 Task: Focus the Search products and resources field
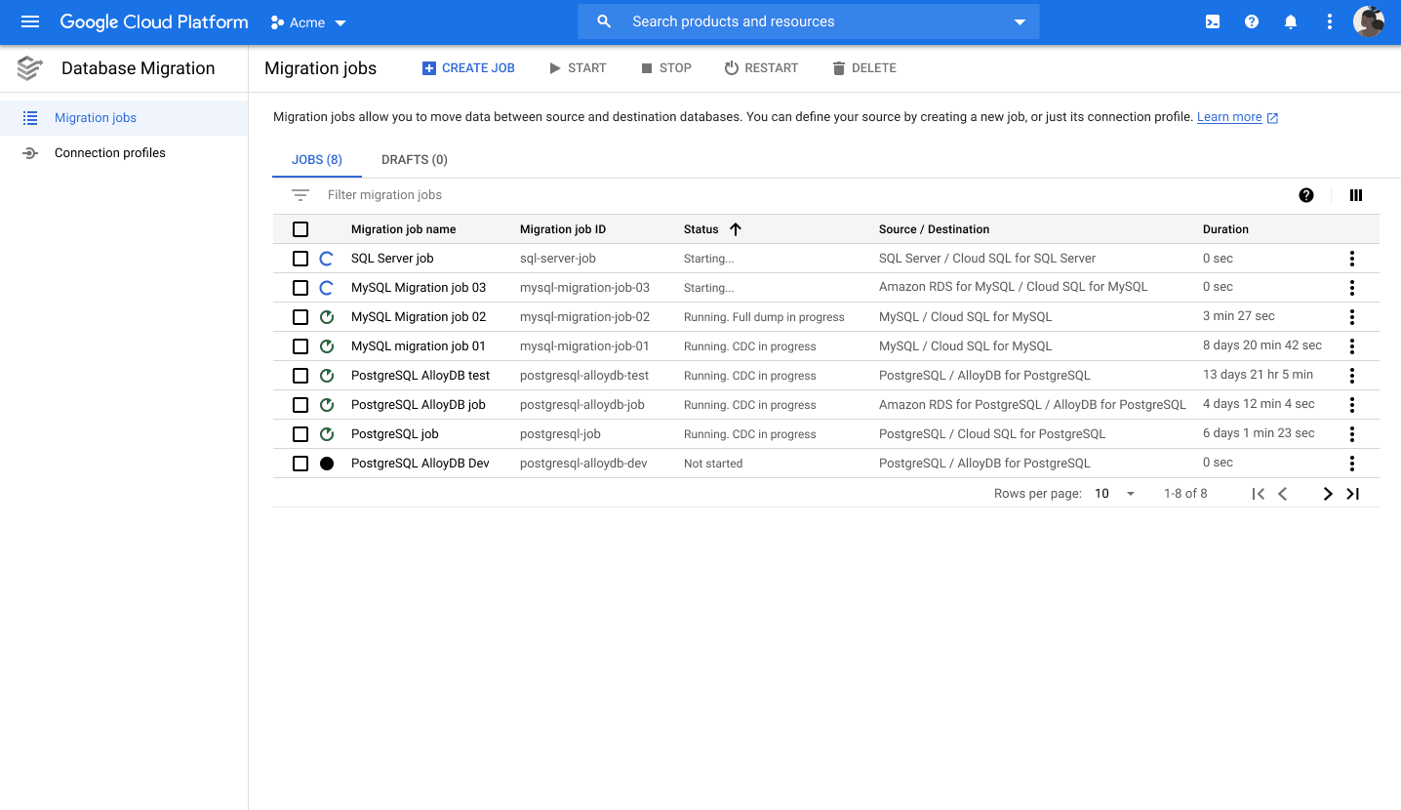tap(809, 21)
